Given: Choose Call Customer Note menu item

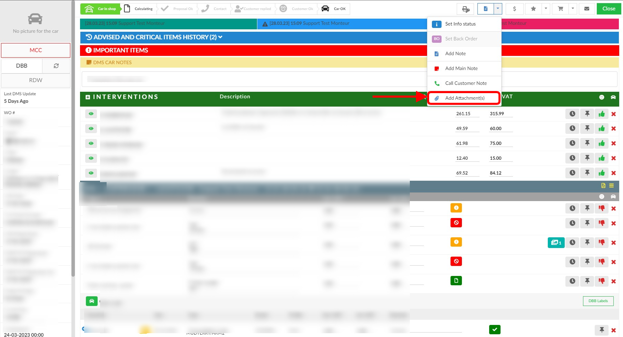Looking at the screenshot, I should [x=466, y=83].
